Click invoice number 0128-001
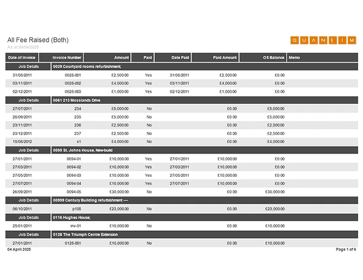 (73, 243)
